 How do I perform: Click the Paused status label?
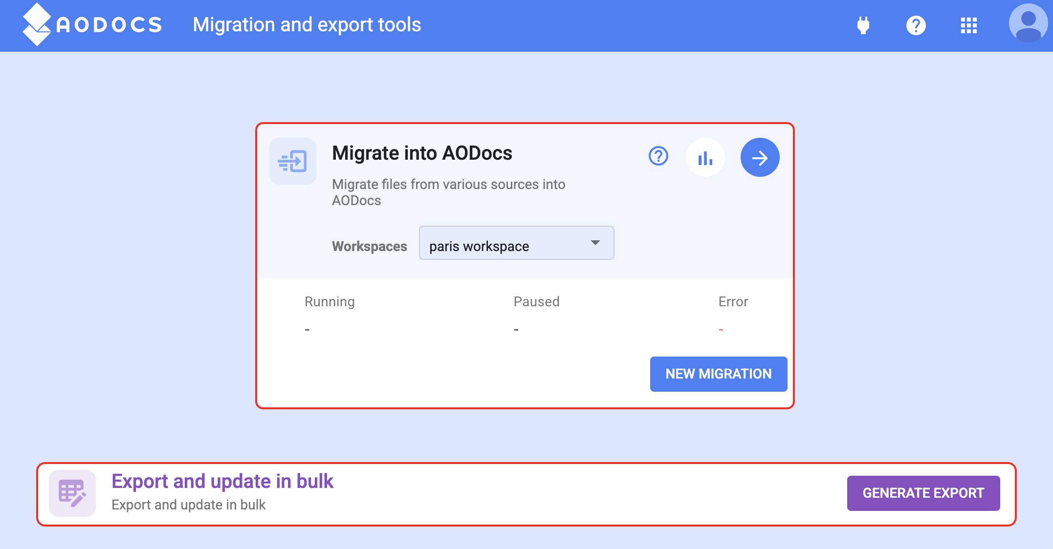click(536, 302)
